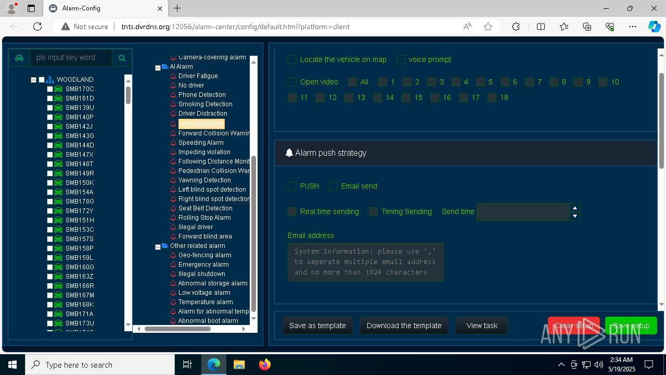This screenshot has height=375, width=666.
Task: Click the browser address bar URL
Action: pos(236,27)
